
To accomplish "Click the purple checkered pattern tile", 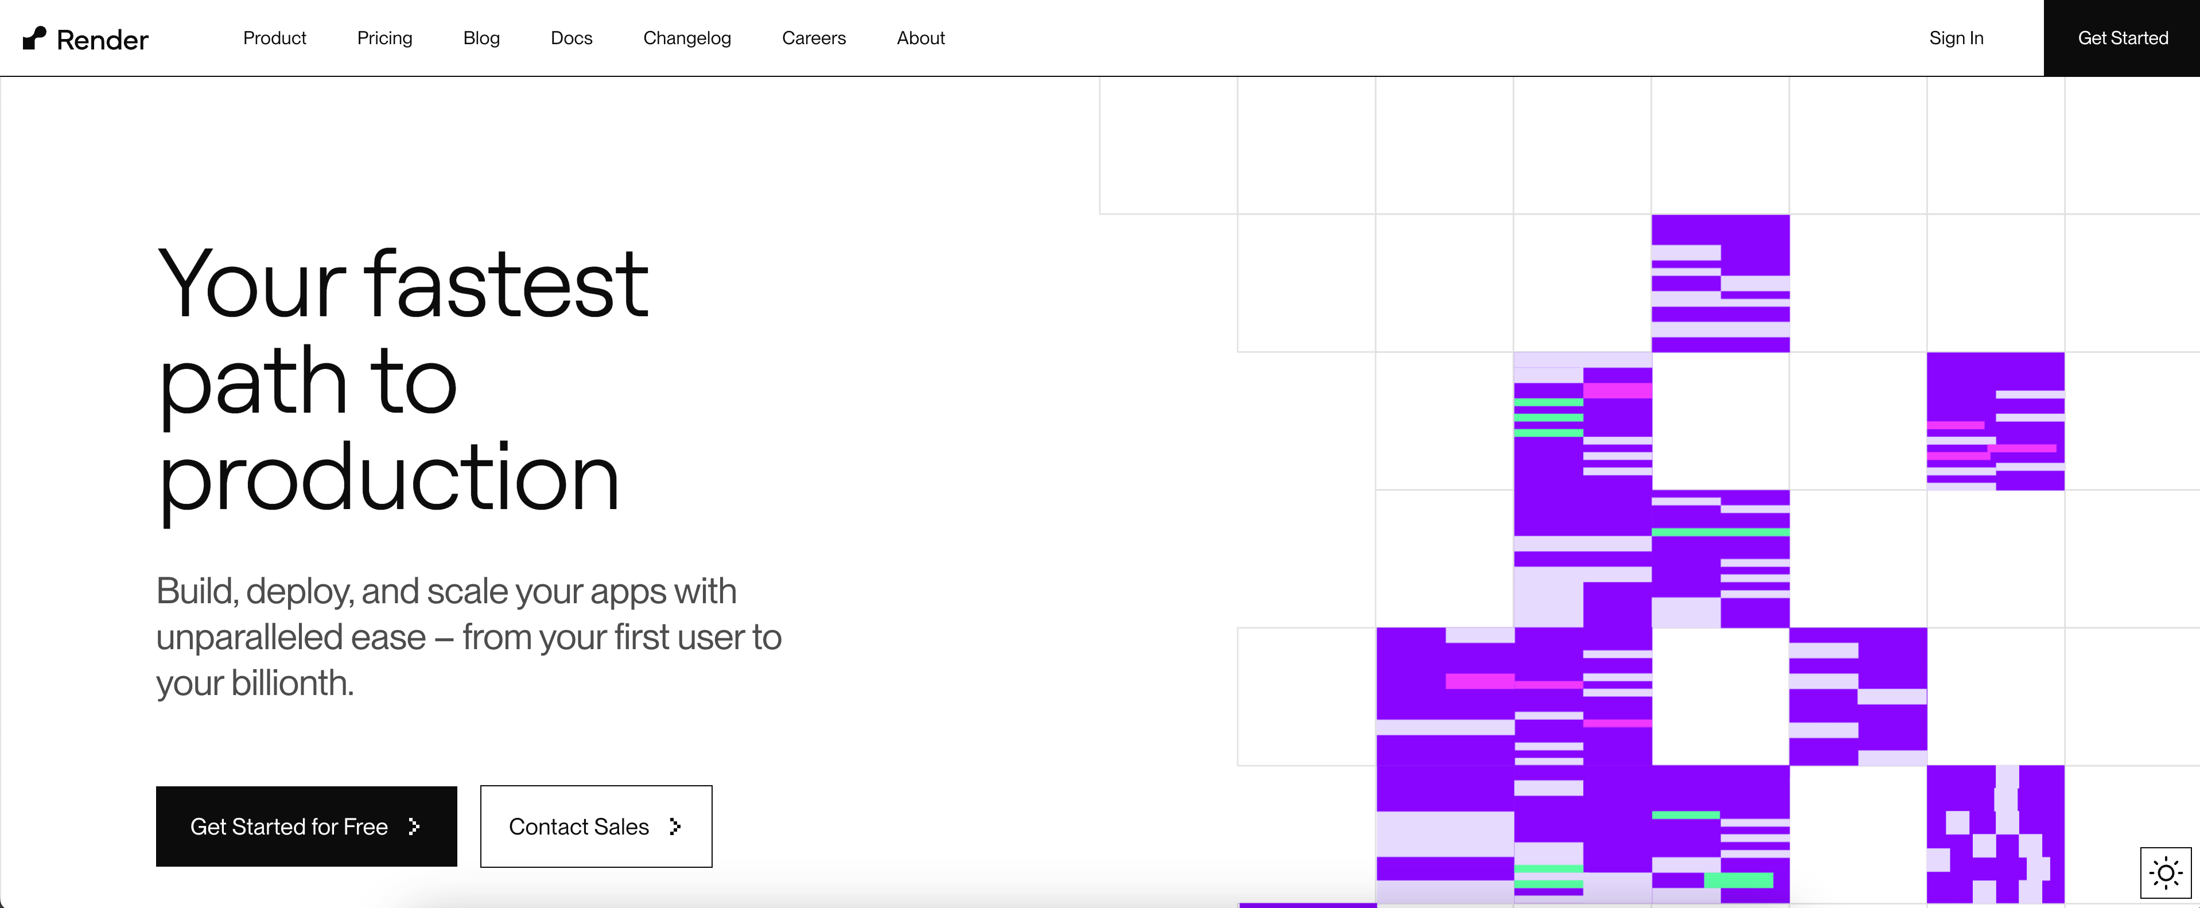I will 1995,834.
